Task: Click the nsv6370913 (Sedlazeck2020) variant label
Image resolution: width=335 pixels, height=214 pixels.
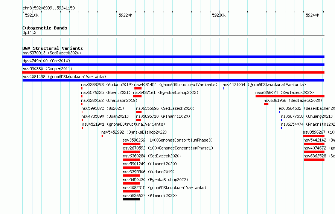Action: (x=52, y=53)
